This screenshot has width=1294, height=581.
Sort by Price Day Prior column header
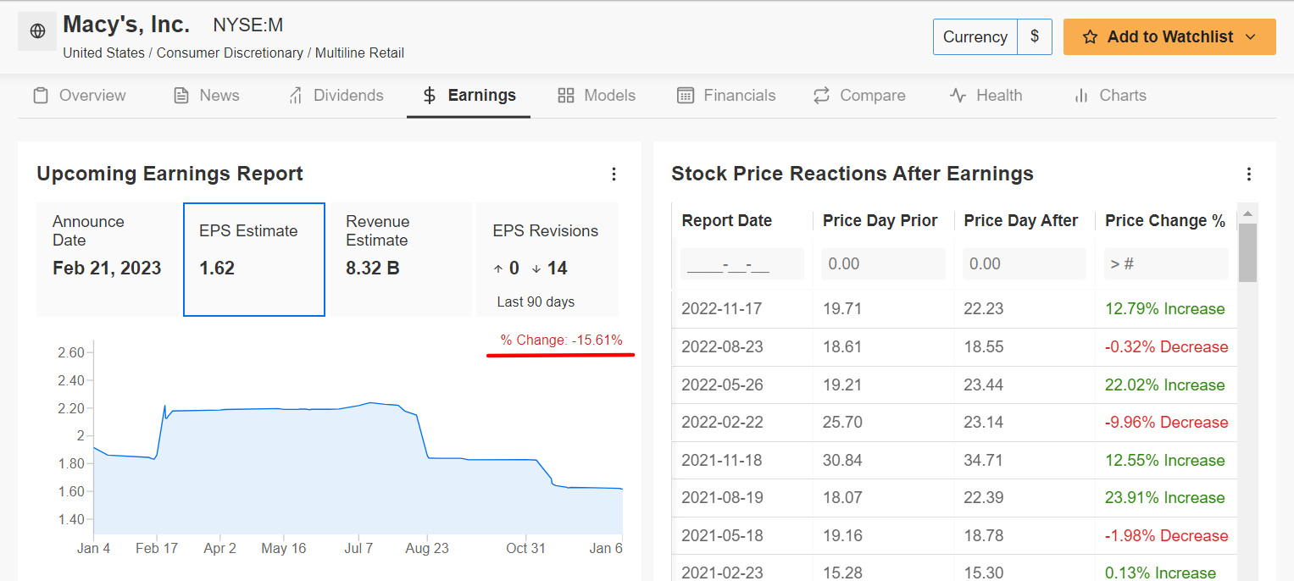tap(880, 221)
